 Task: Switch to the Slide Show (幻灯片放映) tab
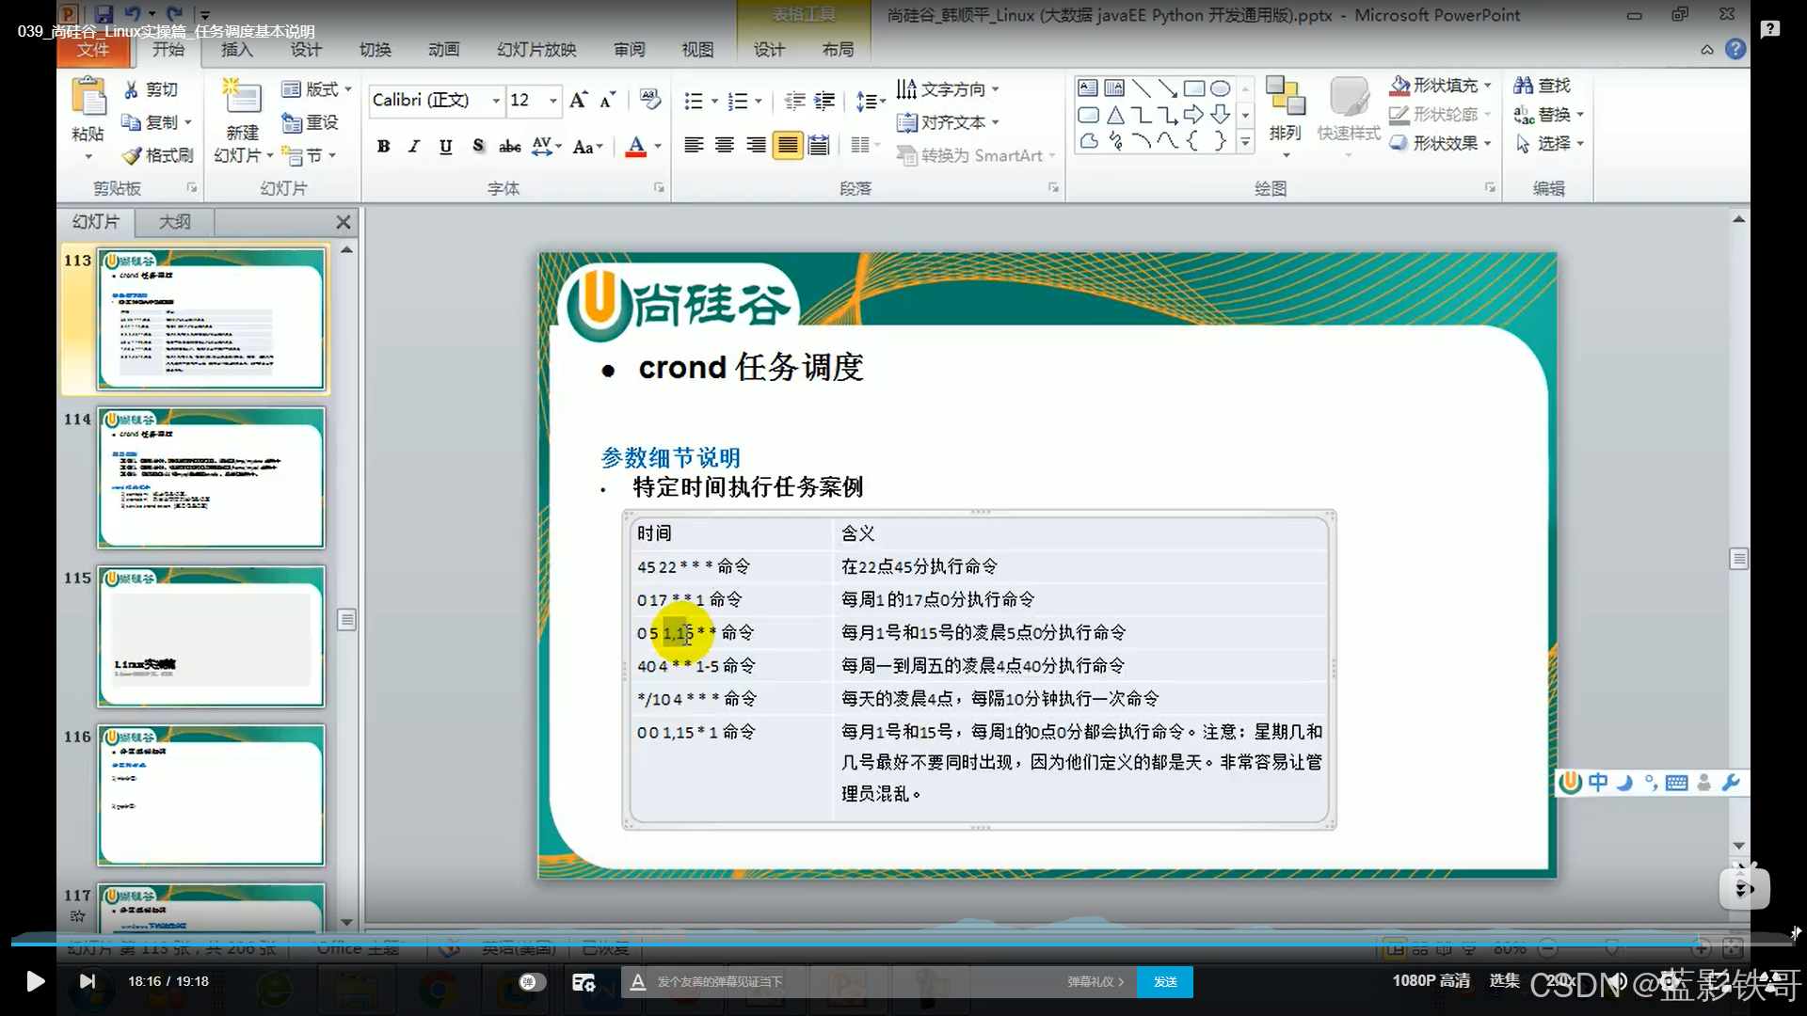coord(536,50)
